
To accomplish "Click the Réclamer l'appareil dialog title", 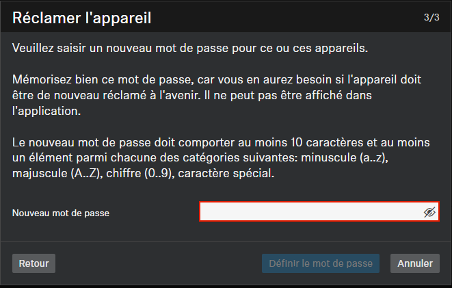I will pos(81,18).
